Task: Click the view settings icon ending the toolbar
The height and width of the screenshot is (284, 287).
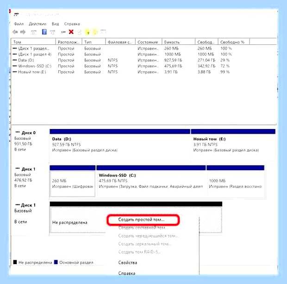Action: coord(103,32)
